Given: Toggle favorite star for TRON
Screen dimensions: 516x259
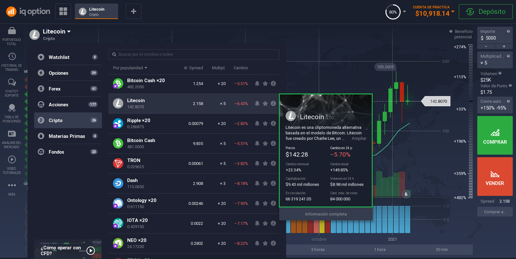Looking at the screenshot, I should [265, 163].
